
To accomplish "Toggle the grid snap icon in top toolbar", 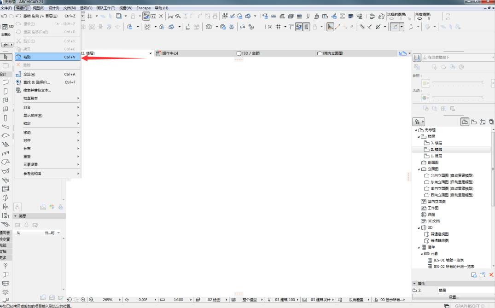I will coord(90,16).
